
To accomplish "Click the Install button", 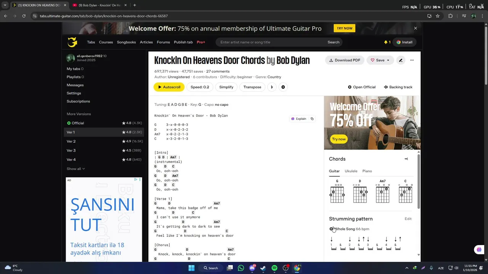I will click(x=405, y=42).
